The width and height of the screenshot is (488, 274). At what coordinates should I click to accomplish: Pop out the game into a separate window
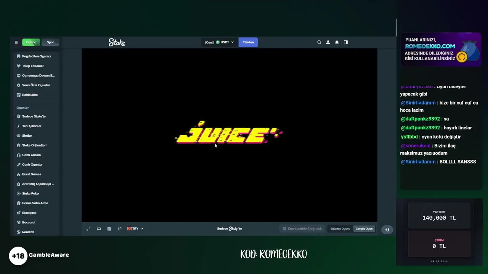click(x=120, y=229)
